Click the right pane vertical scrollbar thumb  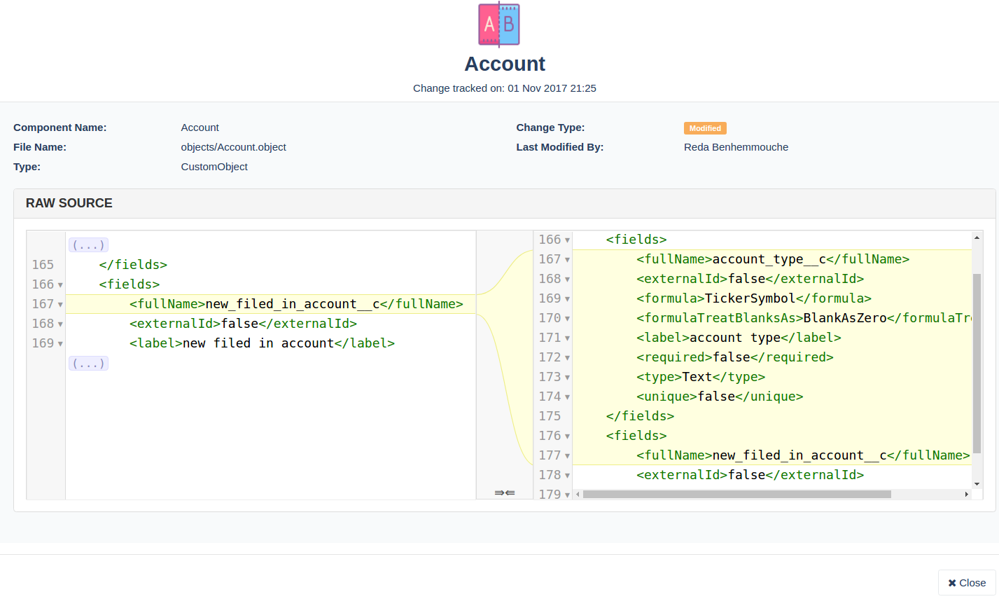coord(977,364)
